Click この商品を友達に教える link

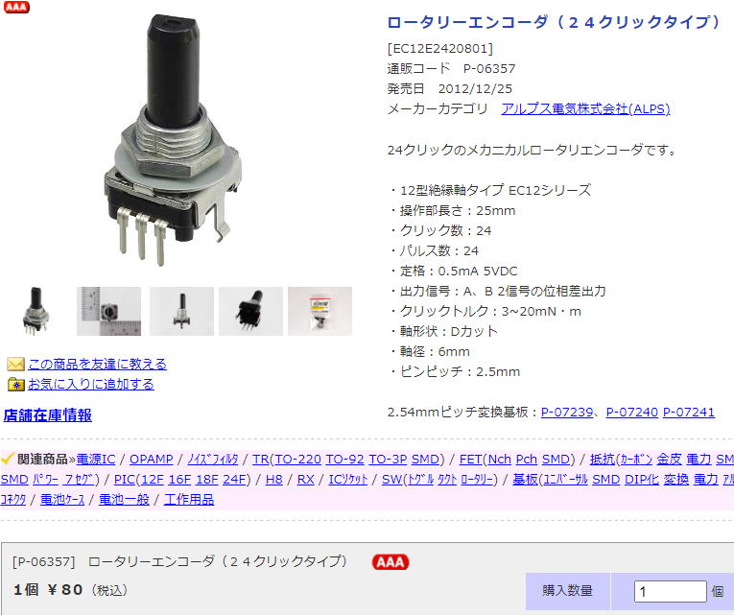pyautogui.click(x=97, y=365)
